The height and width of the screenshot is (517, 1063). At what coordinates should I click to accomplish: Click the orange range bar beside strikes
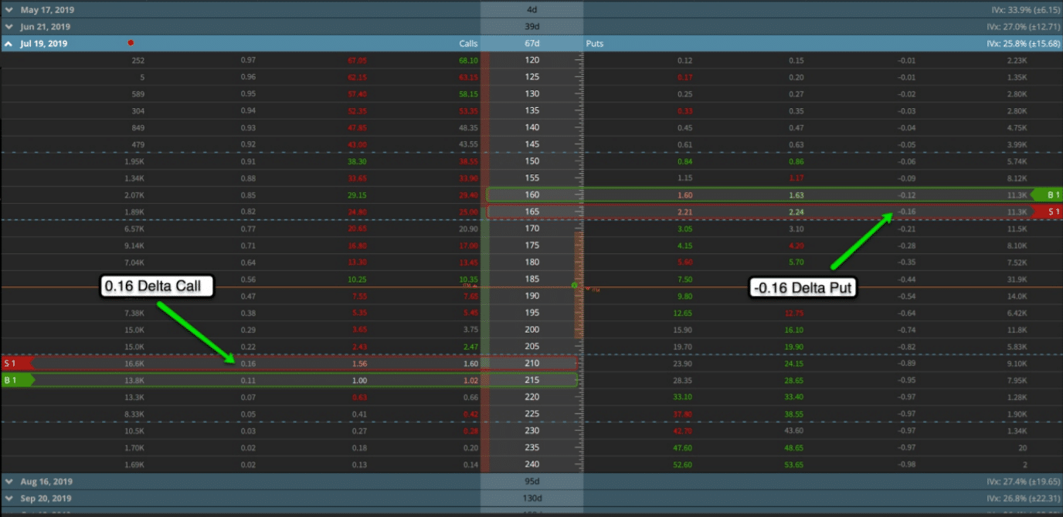pos(577,286)
